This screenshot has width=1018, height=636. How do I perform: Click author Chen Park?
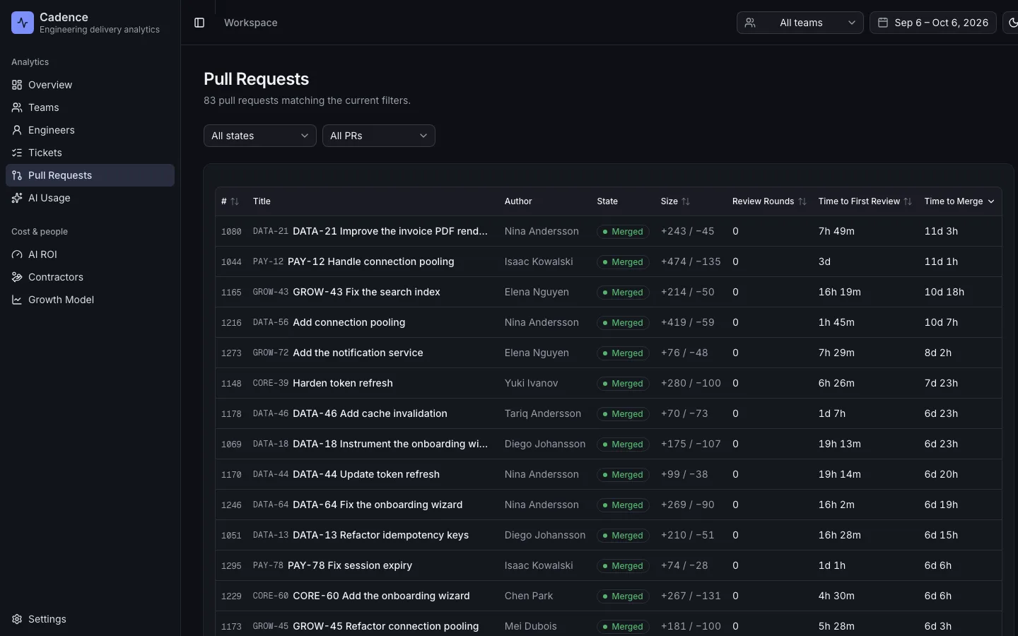tap(529, 596)
